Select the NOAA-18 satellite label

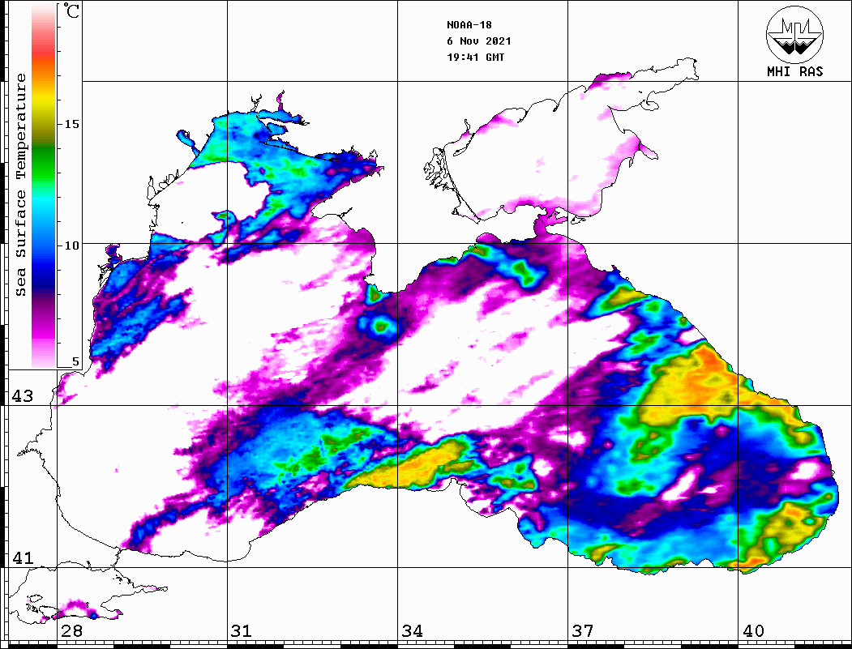tap(469, 25)
